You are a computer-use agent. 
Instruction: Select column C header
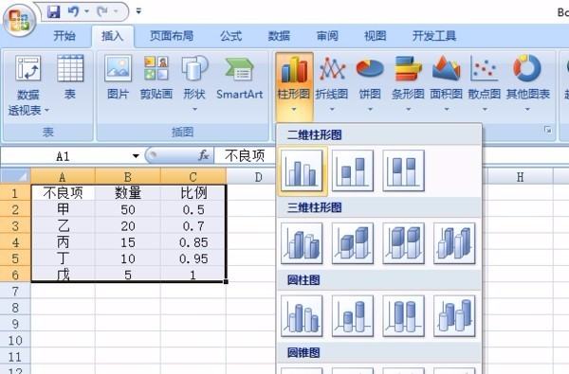pyautogui.click(x=193, y=176)
